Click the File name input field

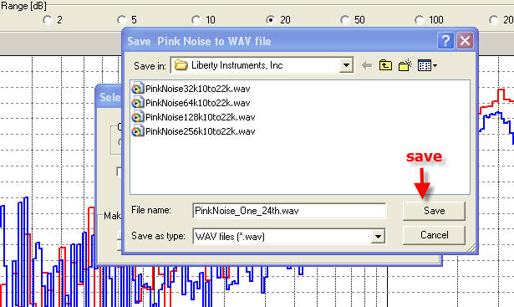289,211
